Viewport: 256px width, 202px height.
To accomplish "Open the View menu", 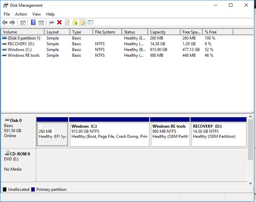I will click(x=36, y=14).
